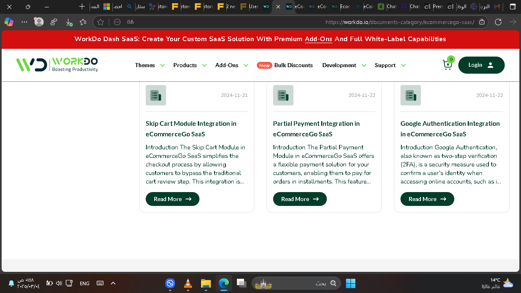Click the browser address bar URL
The width and height of the screenshot is (521, 293).
(x=400, y=22)
